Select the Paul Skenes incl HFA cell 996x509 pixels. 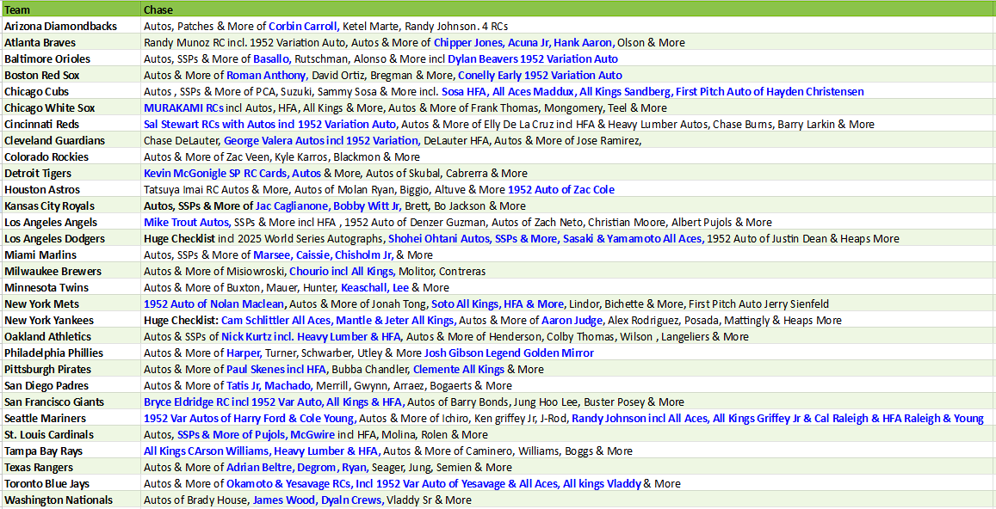click(568, 369)
